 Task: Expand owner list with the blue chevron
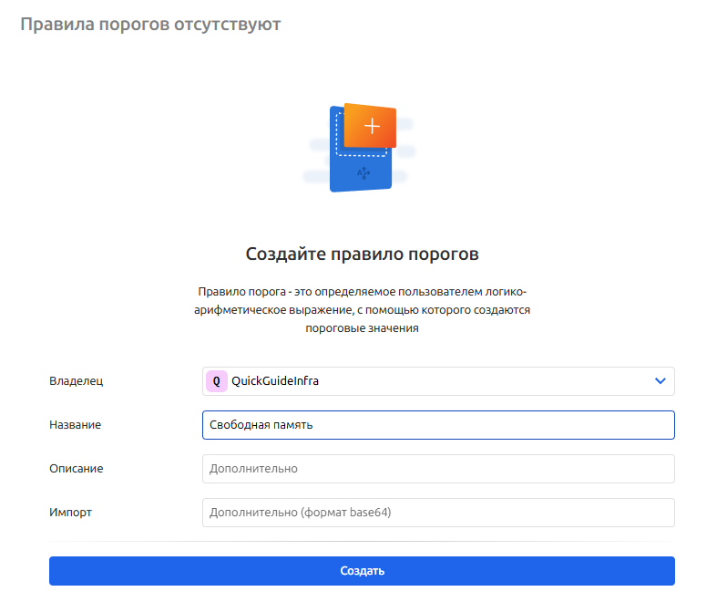pyautogui.click(x=660, y=381)
